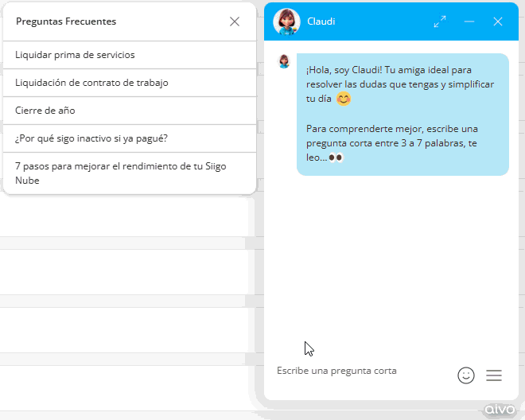This screenshot has height=420, width=525.
Task: Click Claudi's greeting message bubble
Action: [402, 115]
